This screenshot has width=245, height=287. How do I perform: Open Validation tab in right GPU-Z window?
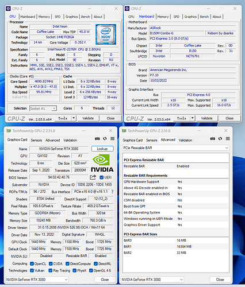[185, 140]
